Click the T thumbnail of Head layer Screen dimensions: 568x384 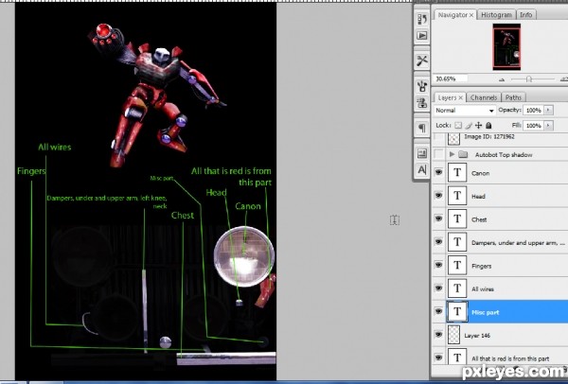pyautogui.click(x=457, y=196)
